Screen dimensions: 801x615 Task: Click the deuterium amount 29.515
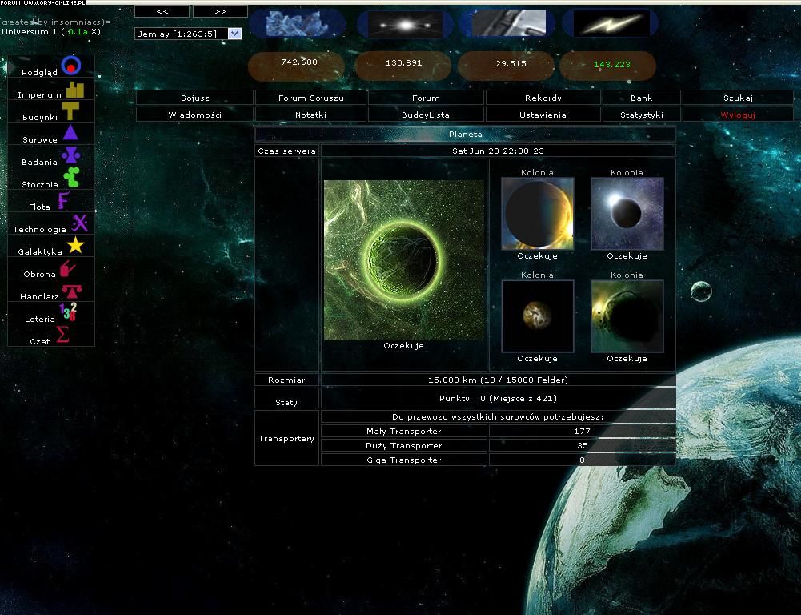[x=511, y=63]
